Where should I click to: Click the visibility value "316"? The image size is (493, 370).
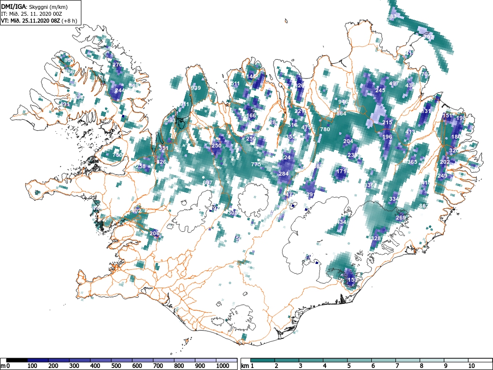click(292, 125)
